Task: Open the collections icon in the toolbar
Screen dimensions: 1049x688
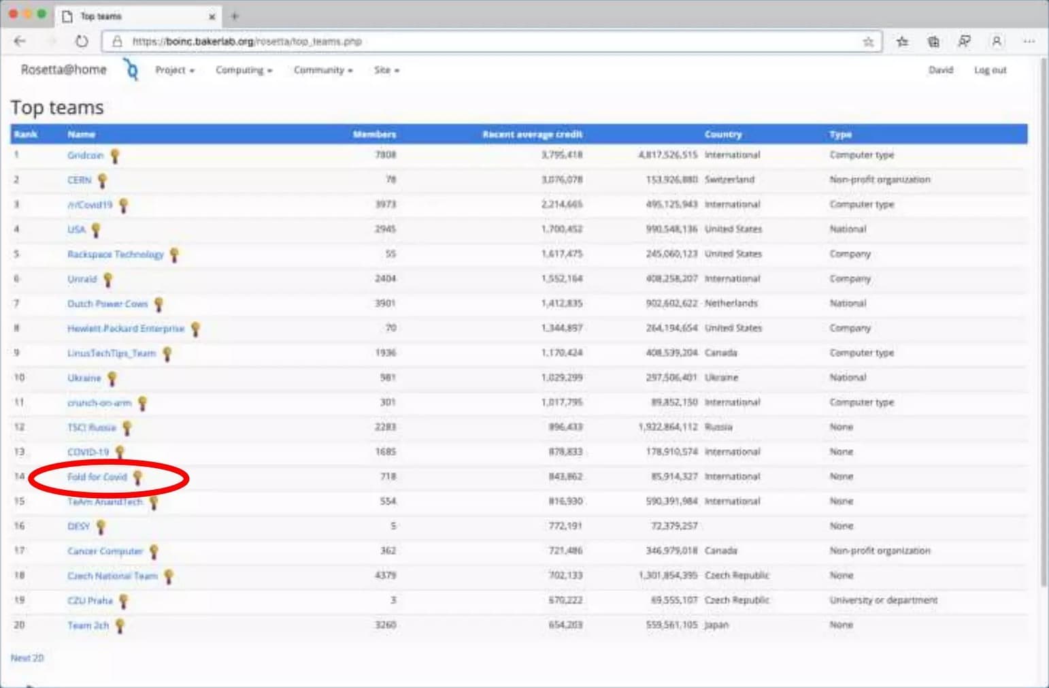Action: click(x=933, y=42)
